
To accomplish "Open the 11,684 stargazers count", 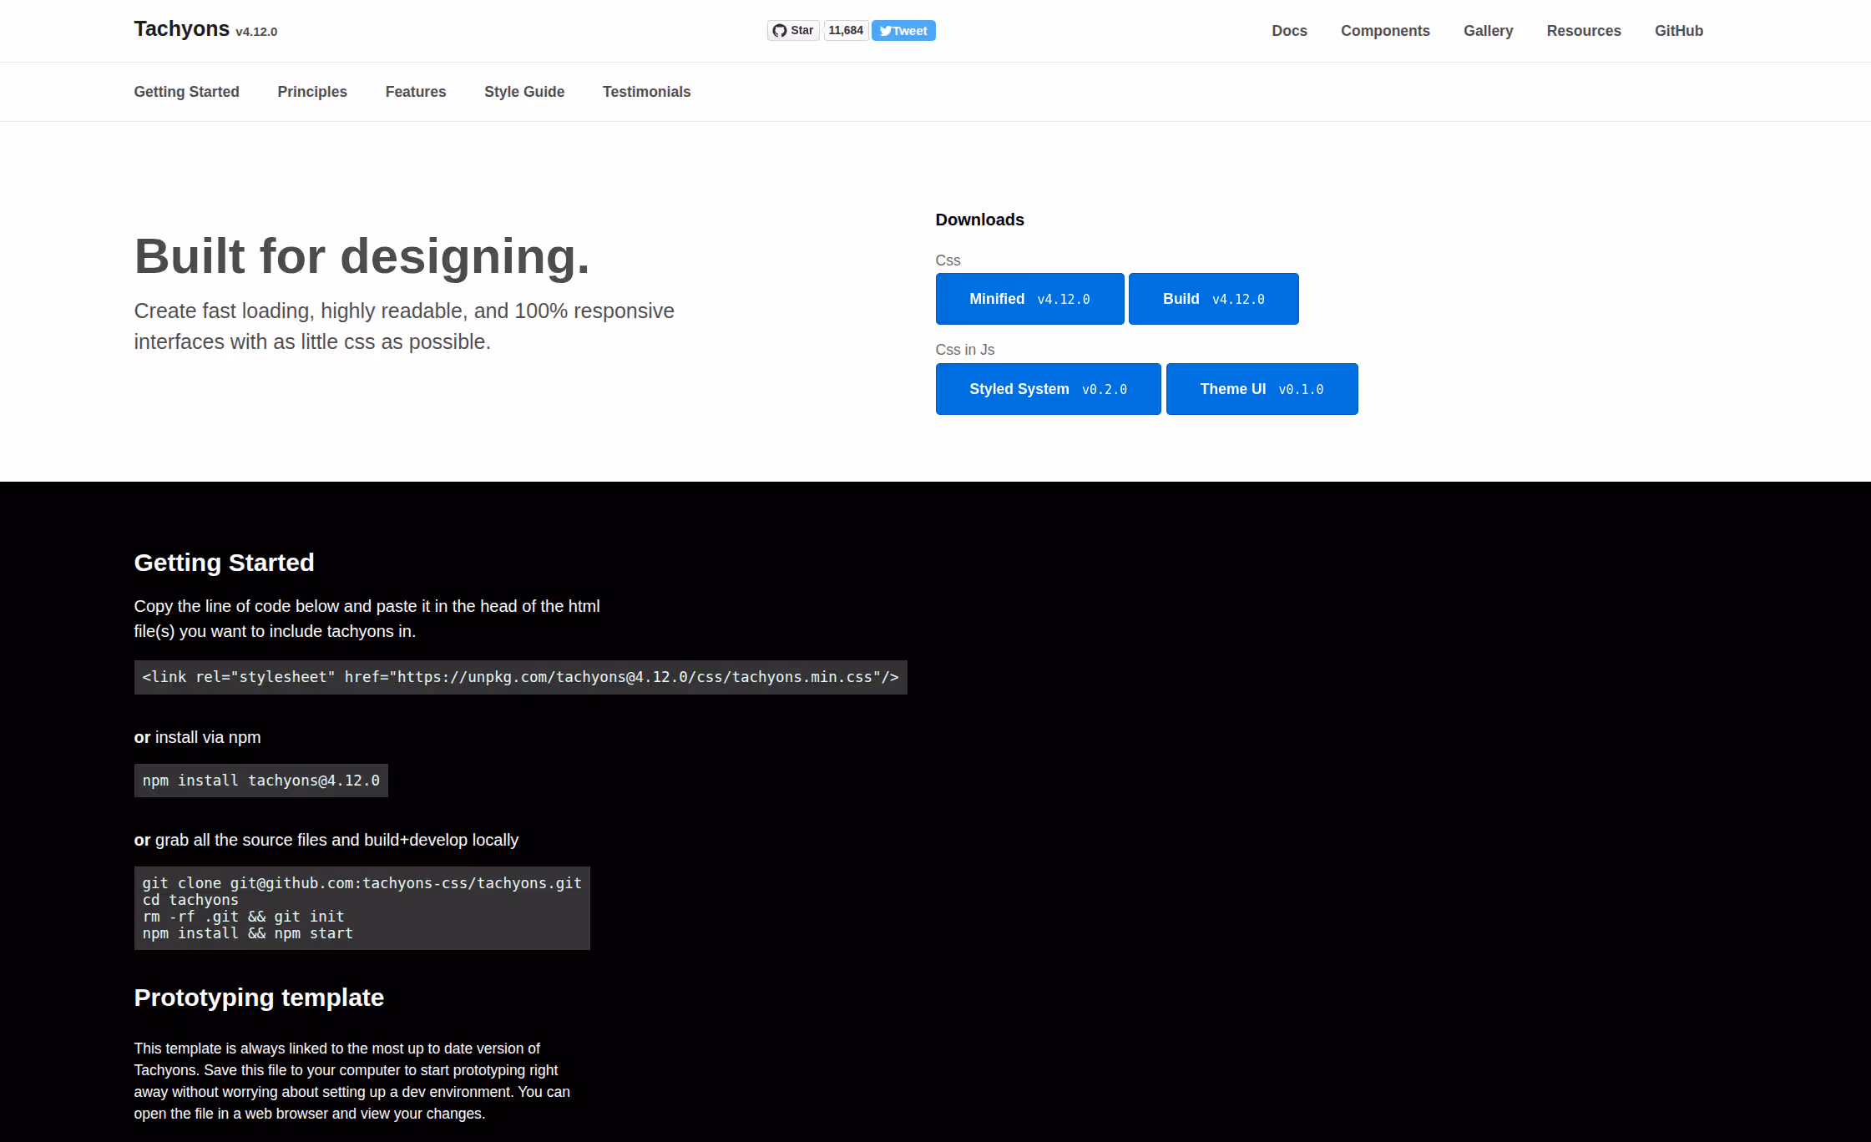I will pos(846,31).
